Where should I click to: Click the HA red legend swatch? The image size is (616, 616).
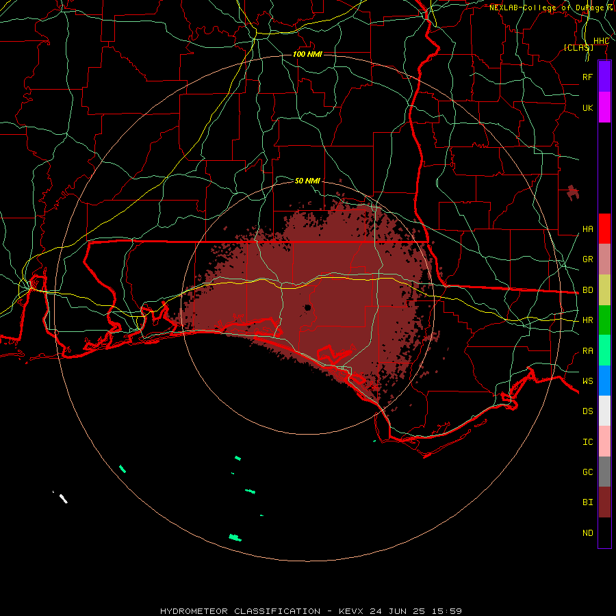[x=604, y=229]
